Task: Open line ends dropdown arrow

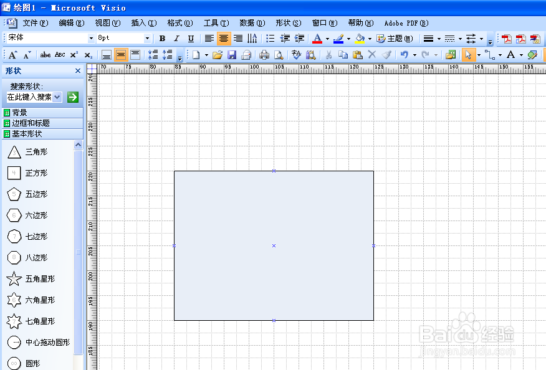Action: coord(481,39)
